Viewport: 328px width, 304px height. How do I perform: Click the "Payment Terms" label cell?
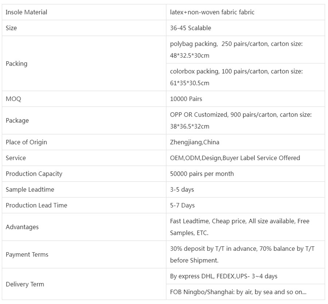pos(27,254)
